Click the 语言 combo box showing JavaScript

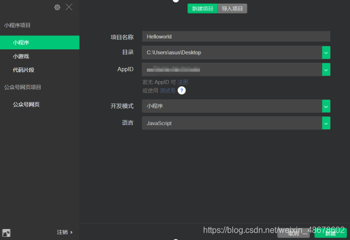point(236,123)
